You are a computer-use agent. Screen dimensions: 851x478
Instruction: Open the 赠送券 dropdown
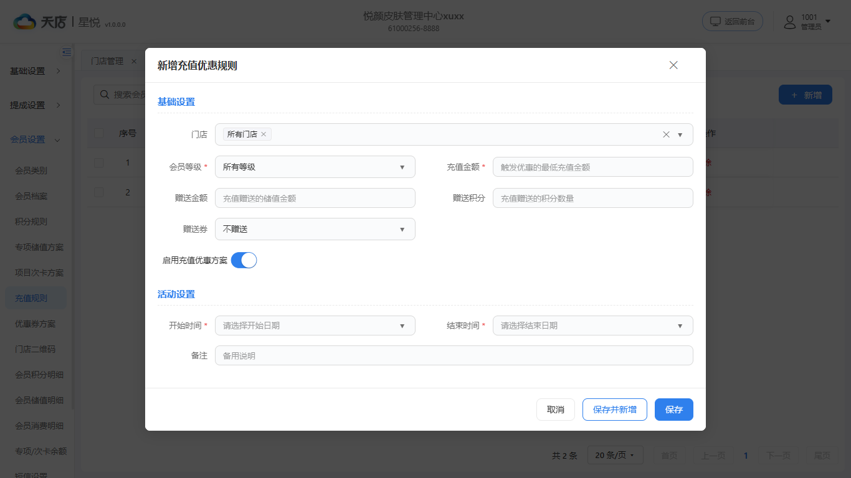(315, 229)
